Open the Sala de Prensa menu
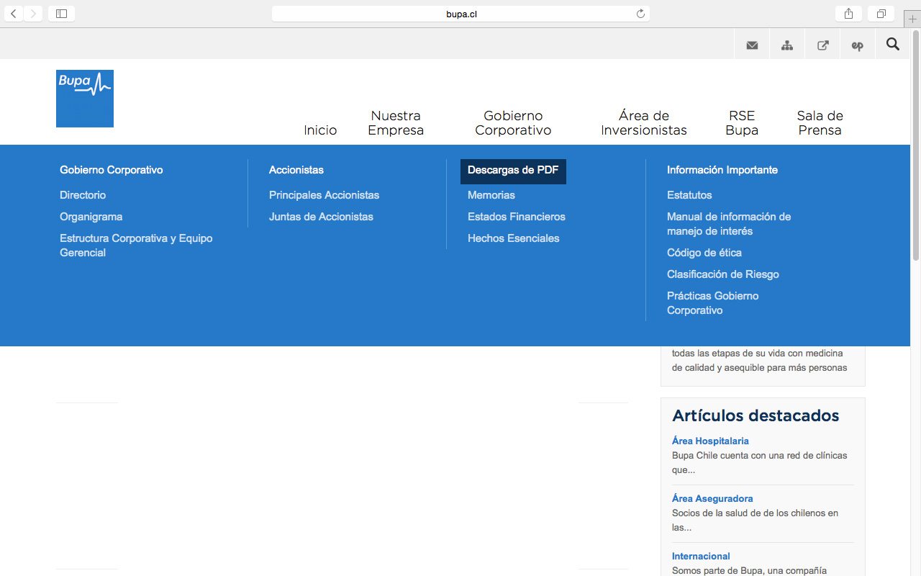The image size is (921, 576). (820, 123)
